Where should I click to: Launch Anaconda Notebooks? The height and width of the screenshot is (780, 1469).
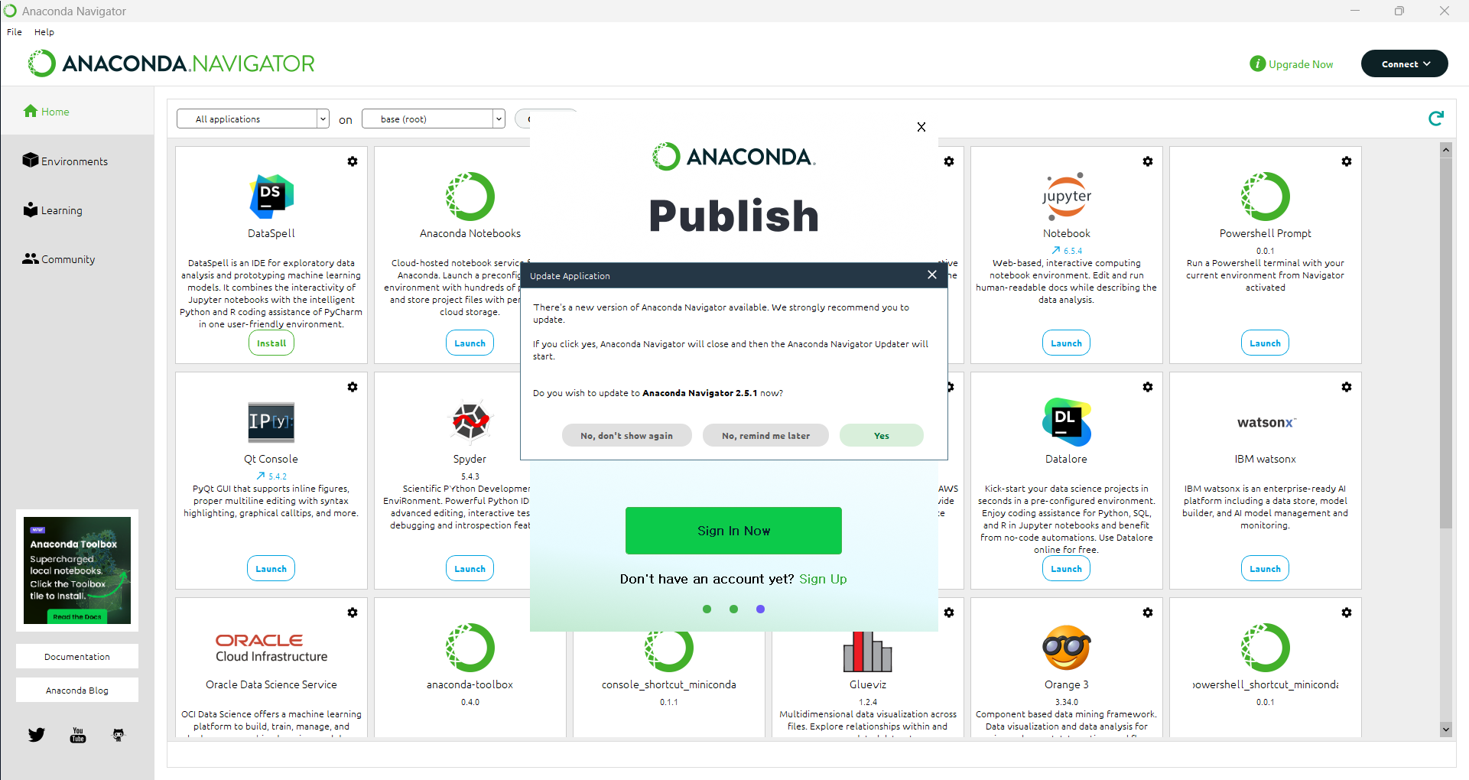[x=470, y=343]
